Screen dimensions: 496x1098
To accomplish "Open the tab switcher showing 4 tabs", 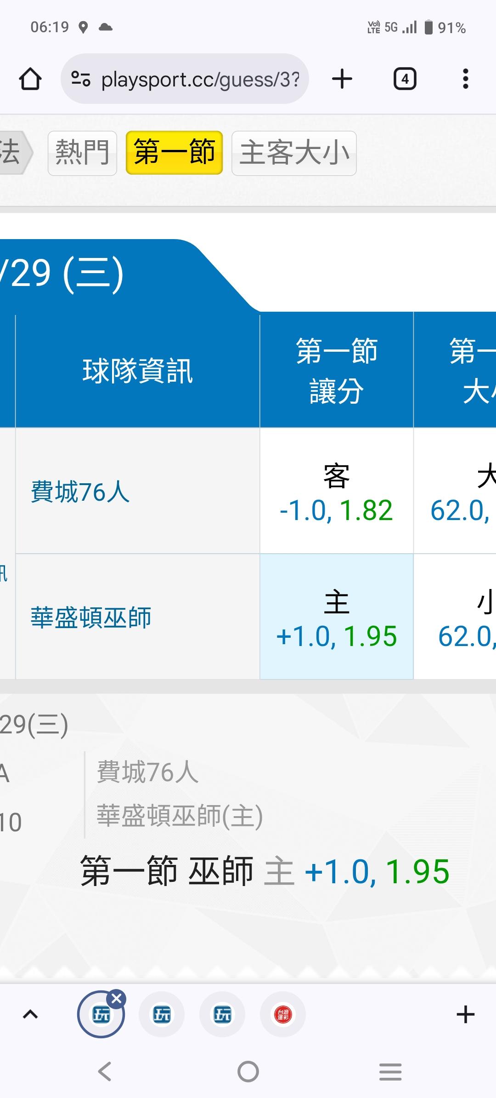I will pyautogui.click(x=405, y=79).
